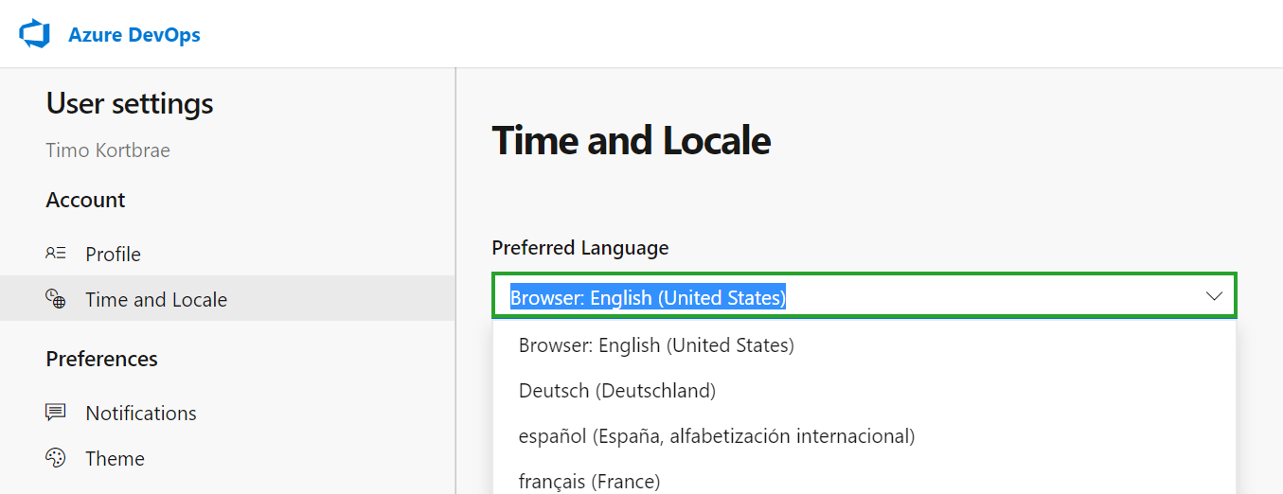Click the Time and Locale clock-globe icon
The height and width of the screenshot is (494, 1283).
pyautogui.click(x=56, y=299)
